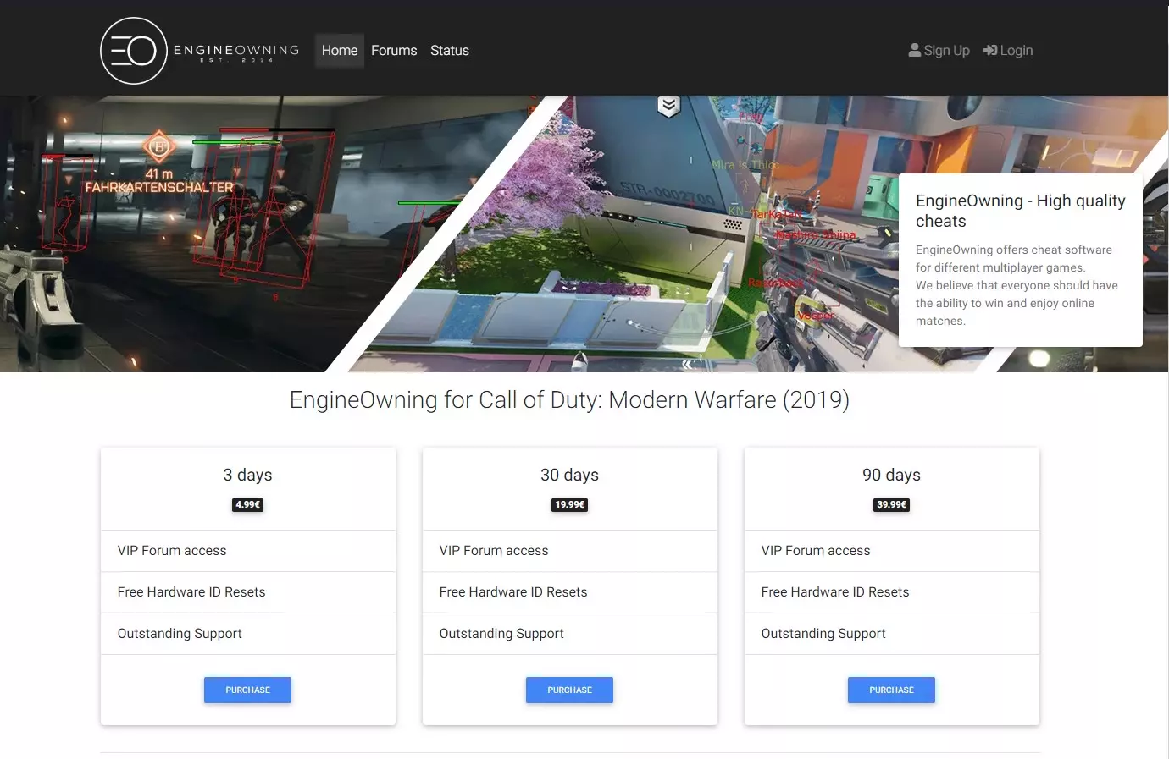
Task: Purchase the 90 days plan
Action: [x=891, y=690]
